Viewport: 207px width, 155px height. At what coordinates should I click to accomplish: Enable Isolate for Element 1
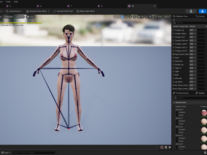[x=177, y=124]
